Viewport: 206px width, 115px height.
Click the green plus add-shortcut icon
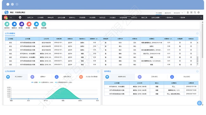(44, 24)
